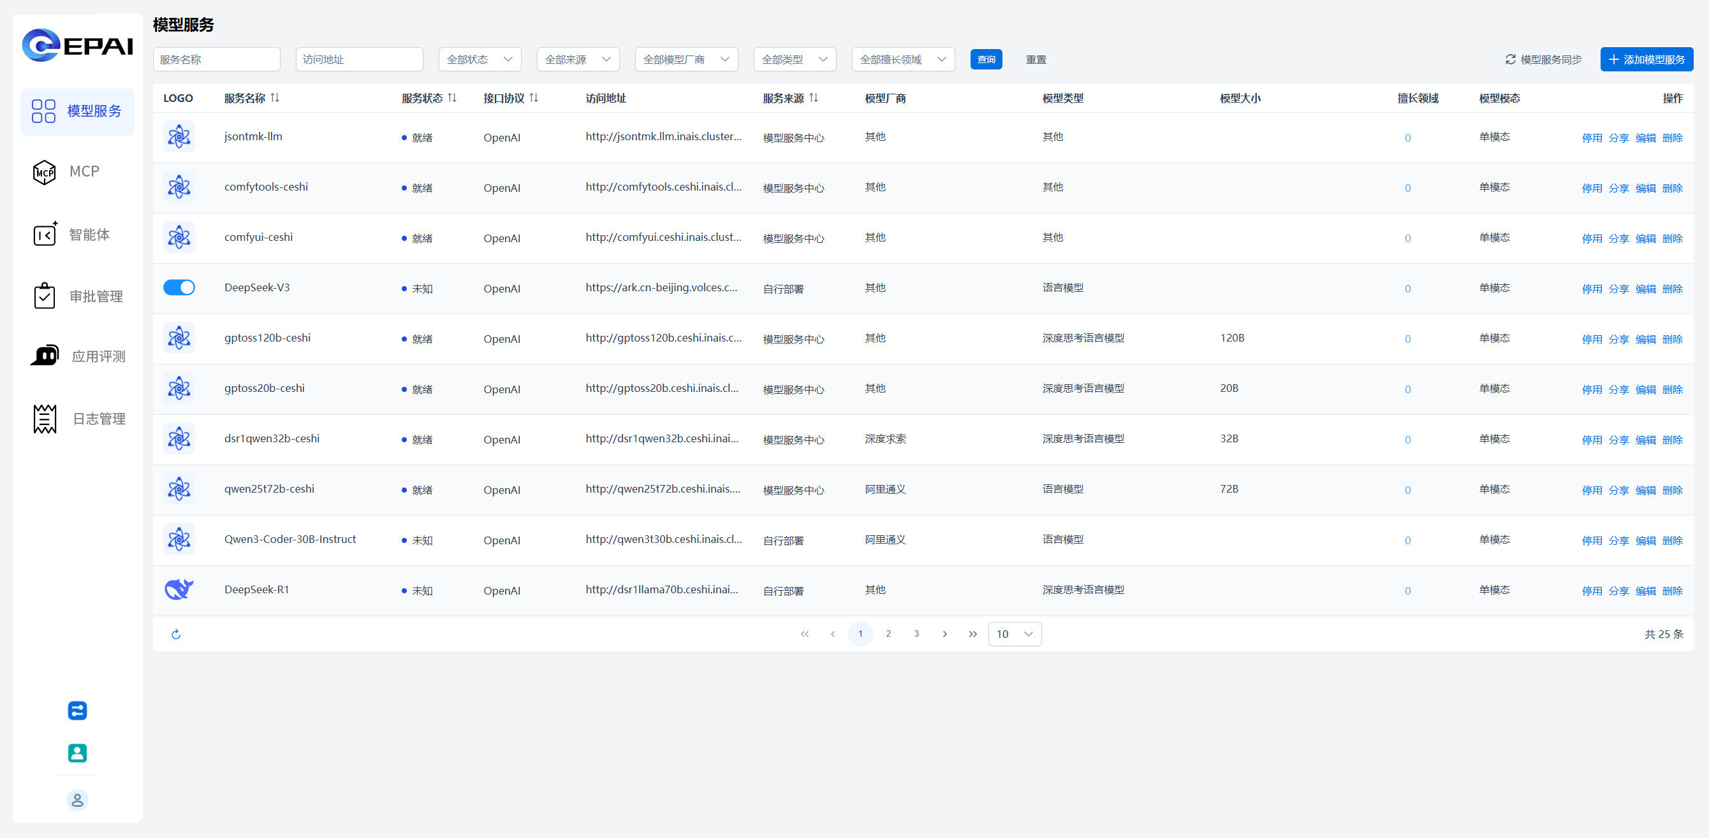Click 添加模型服务 button

coord(1646,60)
